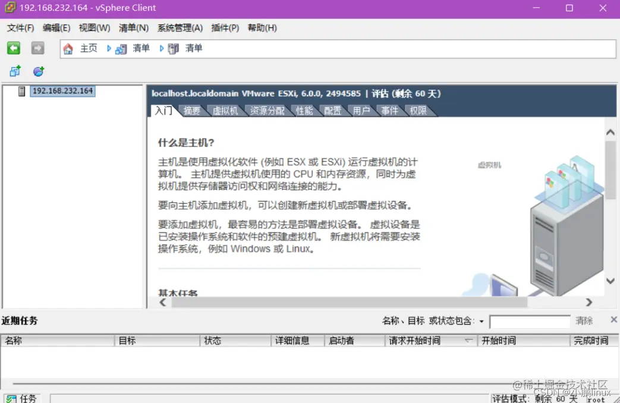Viewport: 620px width, 403px height.
Task: Switch to the 性能 tab
Action: coord(304,111)
